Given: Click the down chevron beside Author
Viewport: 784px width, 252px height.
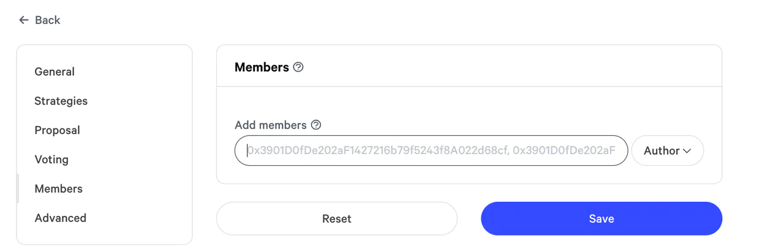Looking at the screenshot, I should pyautogui.click(x=687, y=151).
